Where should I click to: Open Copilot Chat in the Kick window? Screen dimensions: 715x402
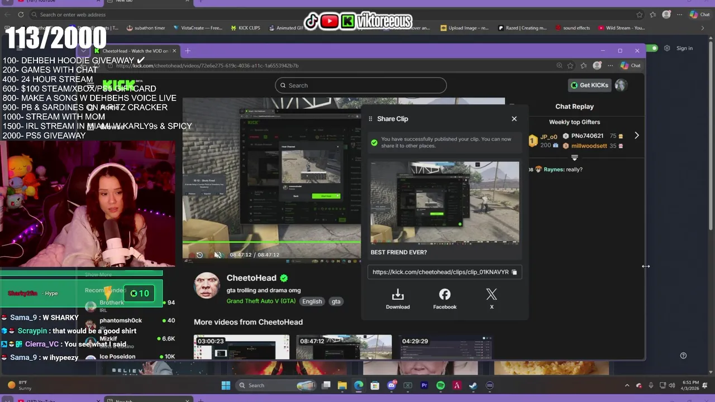click(631, 65)
